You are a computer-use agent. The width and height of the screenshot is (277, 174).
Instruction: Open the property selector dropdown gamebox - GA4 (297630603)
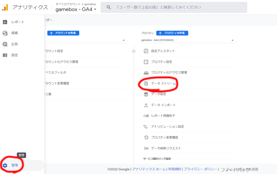187,40
